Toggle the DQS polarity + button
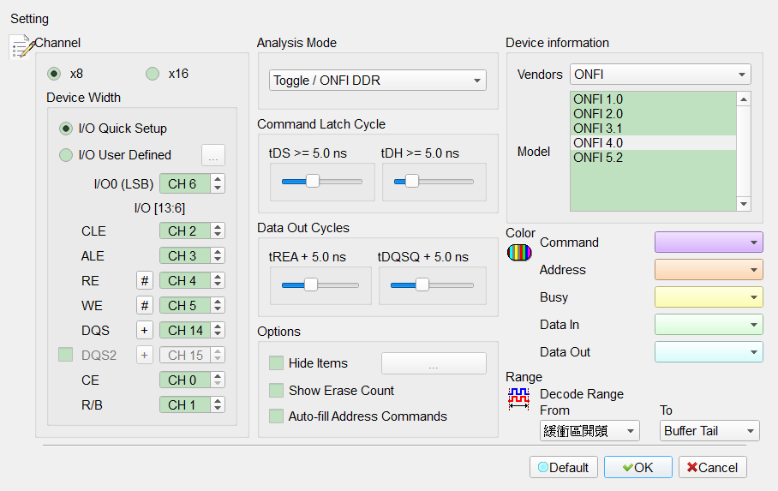The width and height of the screenshot is (778, 491). [x=145, y=330]
